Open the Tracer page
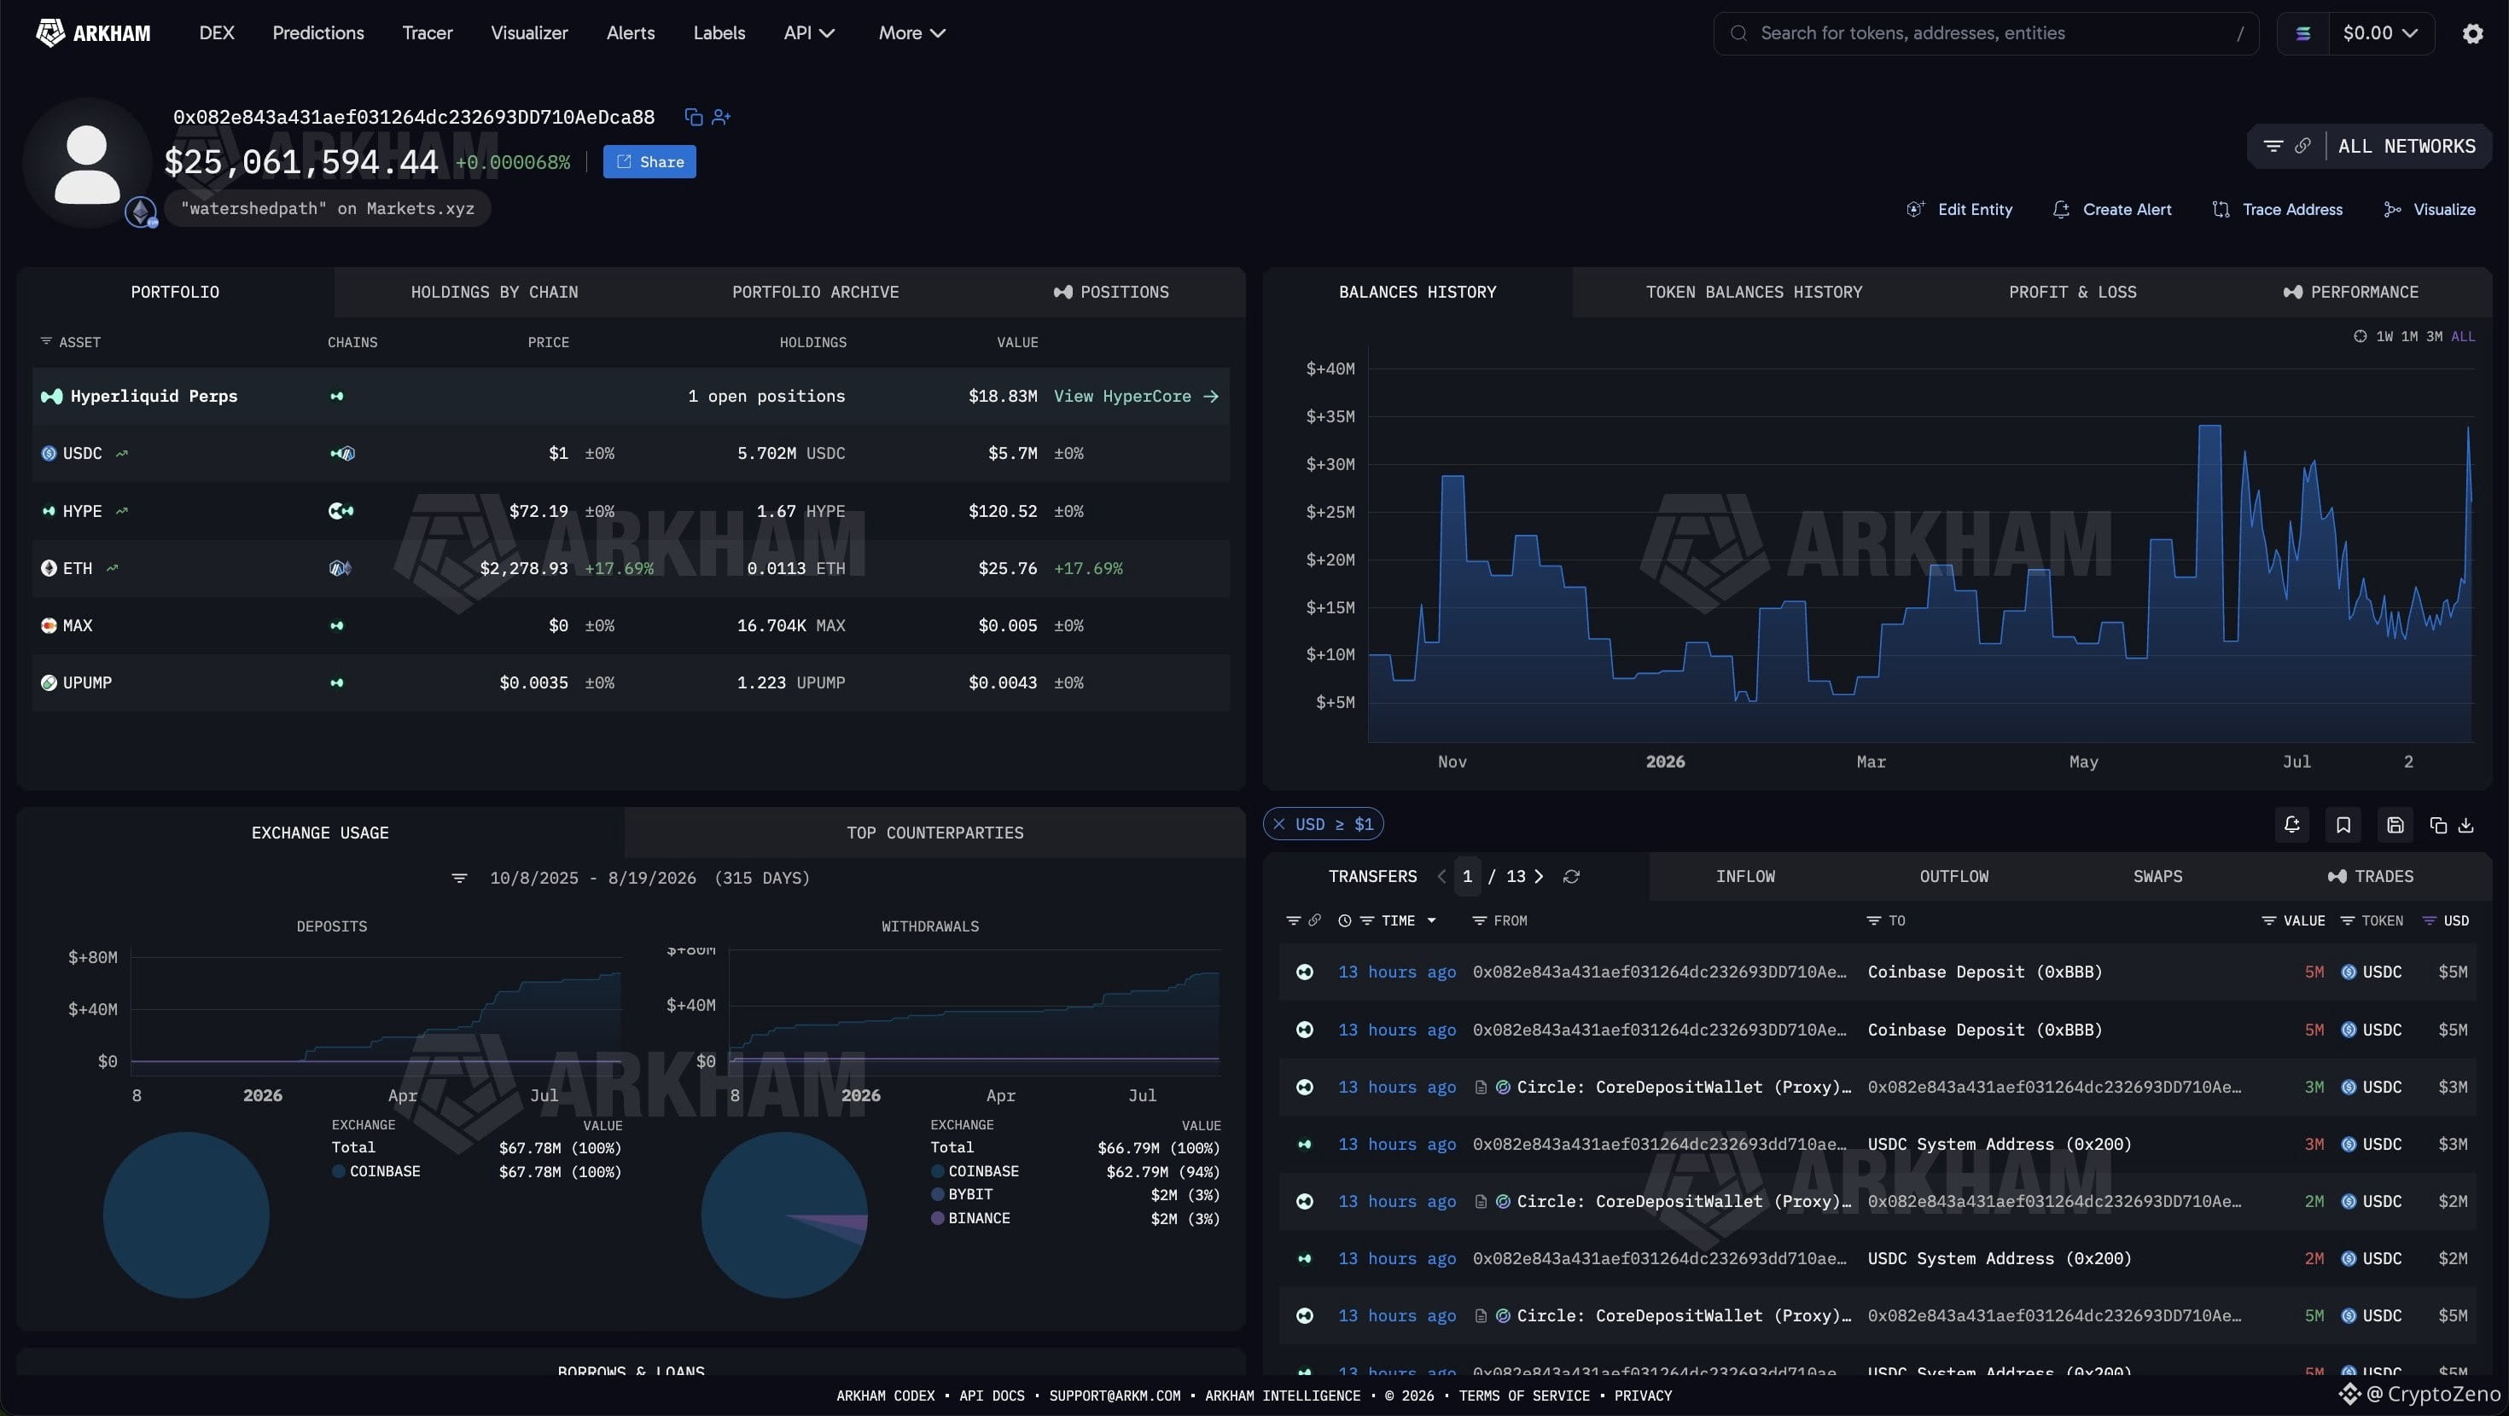The image size is (2509, 1416). (x=428, y=33)
